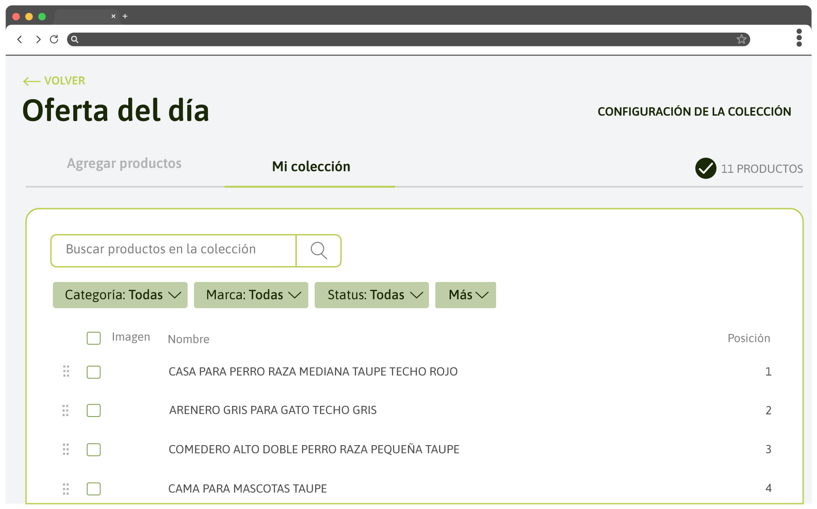Screen dimensions: 817x509
Task: Click the browser back arrow icon
Action: (x=20, y=39)
